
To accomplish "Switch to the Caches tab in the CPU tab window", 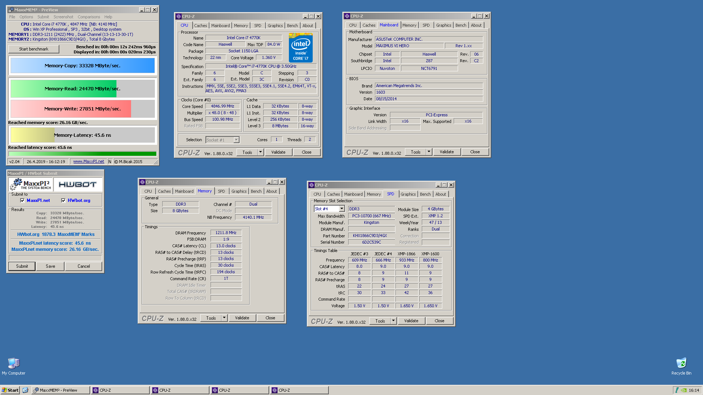I will coord(200,26).
